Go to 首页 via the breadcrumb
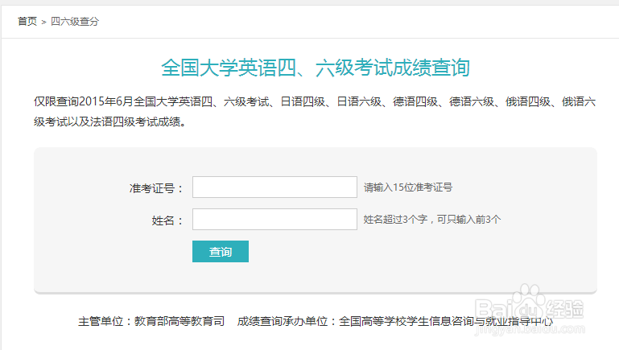619x350 pixels. pos(27,21)
